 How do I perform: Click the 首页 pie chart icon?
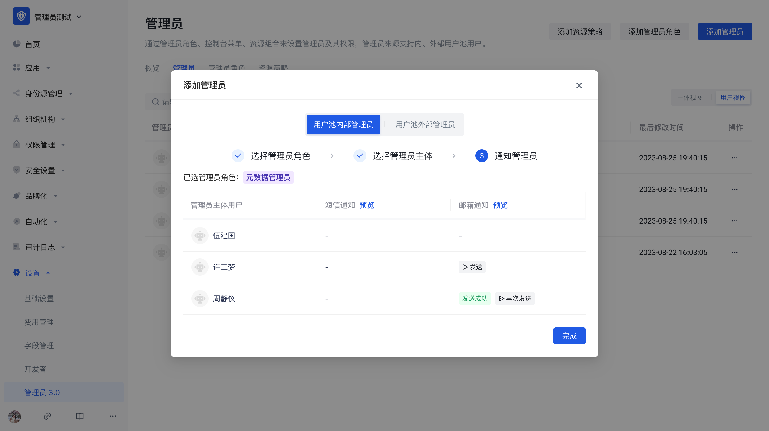click(17, 44)
